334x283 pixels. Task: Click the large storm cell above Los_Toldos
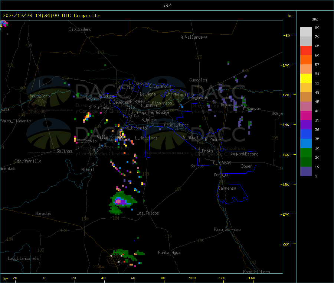121,202
